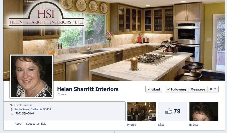
Task: Click the Local Business tag icon
Action: (11, 105)
